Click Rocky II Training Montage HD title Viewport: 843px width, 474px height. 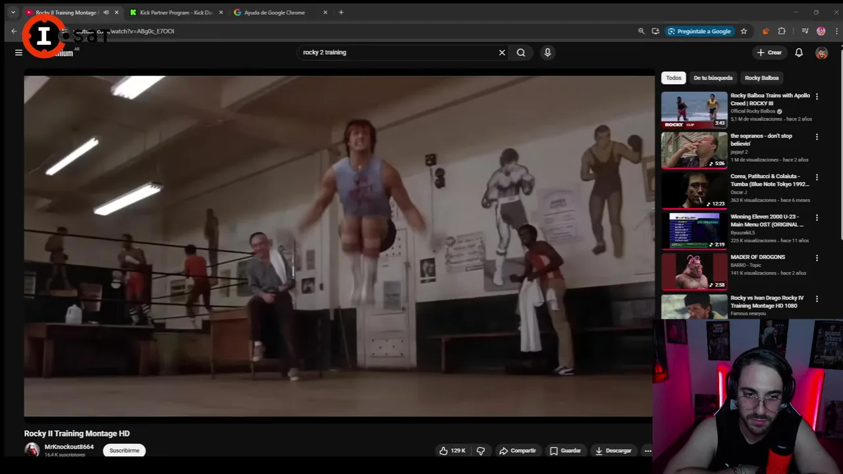click(77, 434)
